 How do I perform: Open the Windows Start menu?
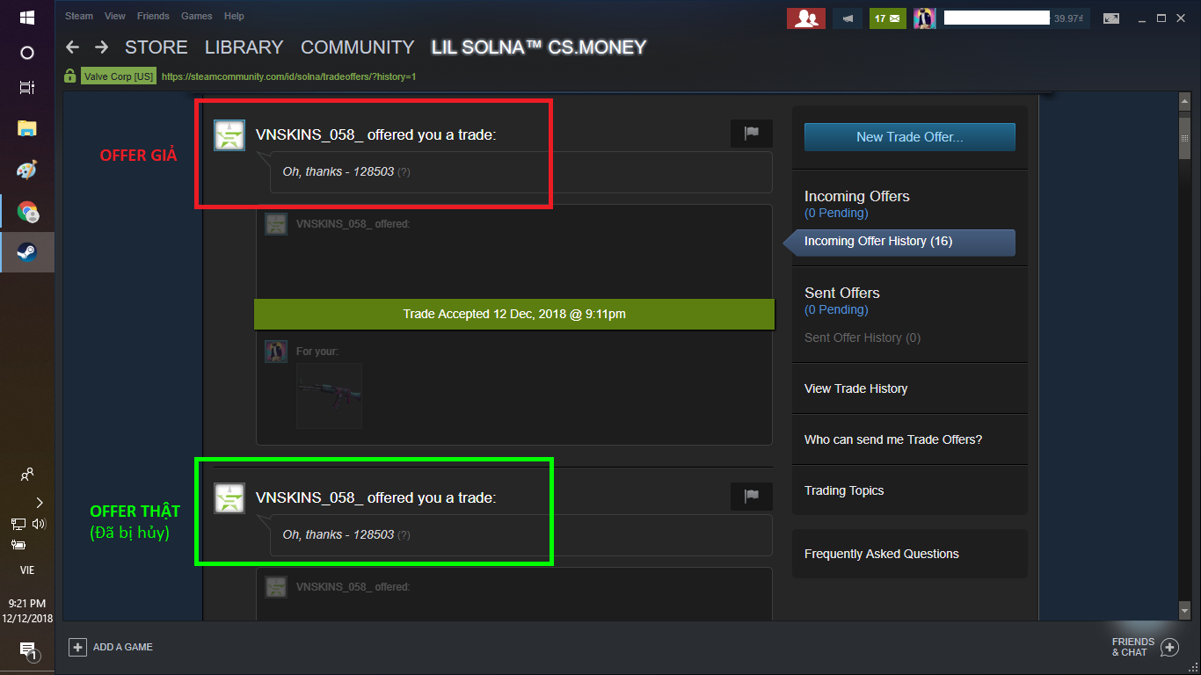[26, 17]
